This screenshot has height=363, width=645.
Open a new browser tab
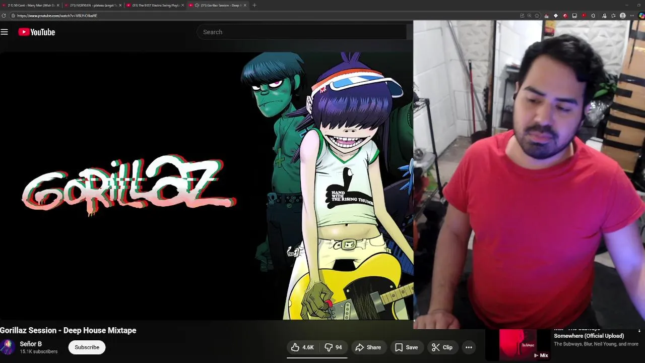coord(254,5)
